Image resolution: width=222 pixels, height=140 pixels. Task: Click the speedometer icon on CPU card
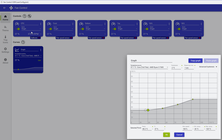[17, 24]
